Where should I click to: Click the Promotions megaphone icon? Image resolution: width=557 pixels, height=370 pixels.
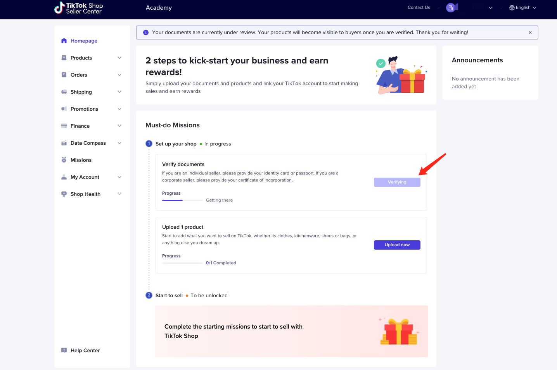64,109
